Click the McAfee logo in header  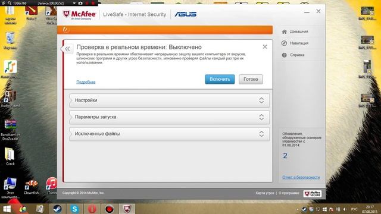click(x=79, y=14)
